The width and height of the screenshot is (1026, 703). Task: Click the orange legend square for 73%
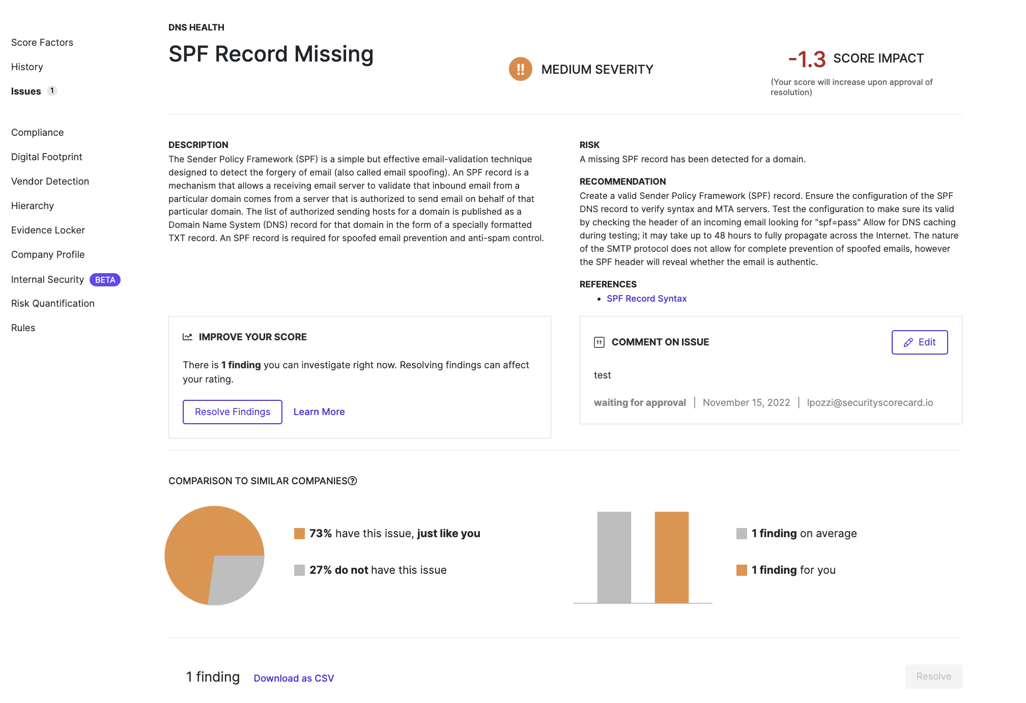tap(300, 533)
